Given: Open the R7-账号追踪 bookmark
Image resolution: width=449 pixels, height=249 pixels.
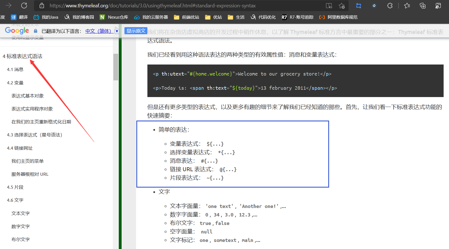Looking at the screenshot, I should coord(297,17).
